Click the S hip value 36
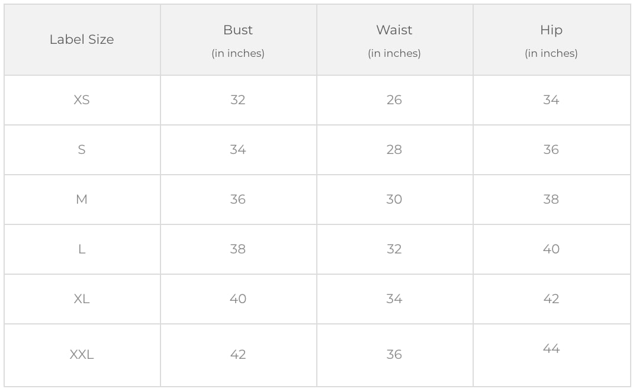The height and width of the screenshot is (392, 636). coord(551,150)
